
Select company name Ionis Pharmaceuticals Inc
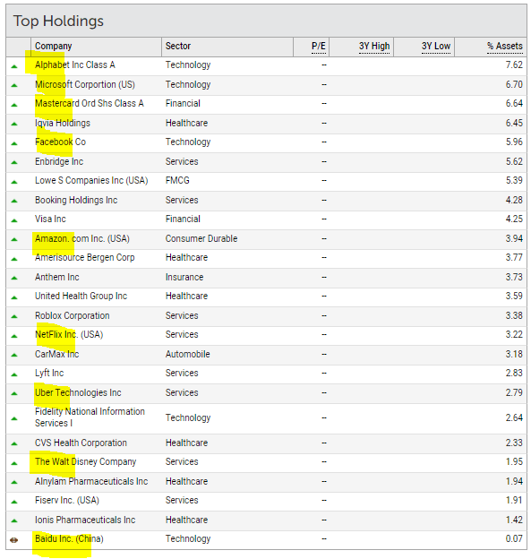85,520
